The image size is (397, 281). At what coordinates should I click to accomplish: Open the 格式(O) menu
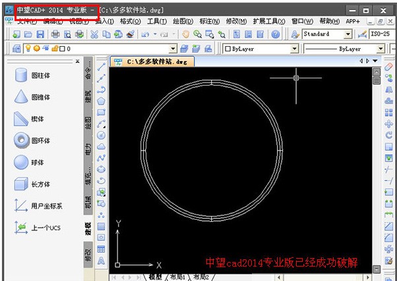click(x=131, y=21)
